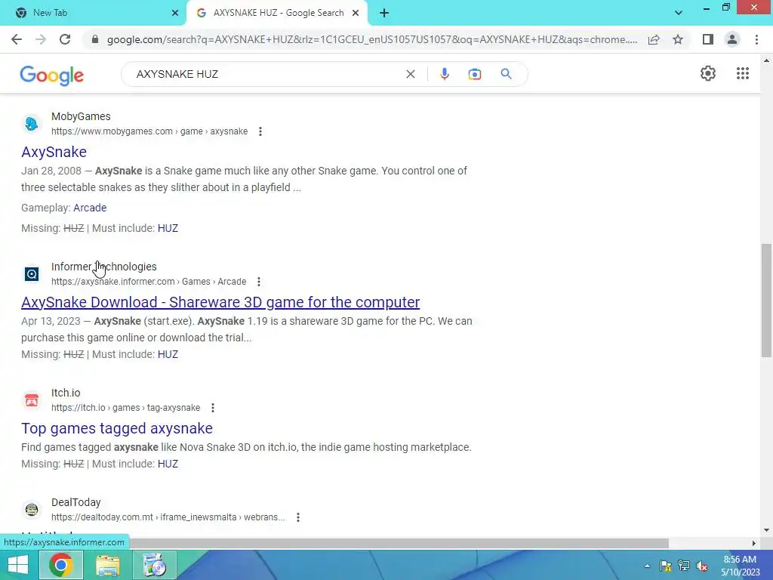773x580 pixels.
Task: Open Google search quick settings gear
Action: point(708,73)
